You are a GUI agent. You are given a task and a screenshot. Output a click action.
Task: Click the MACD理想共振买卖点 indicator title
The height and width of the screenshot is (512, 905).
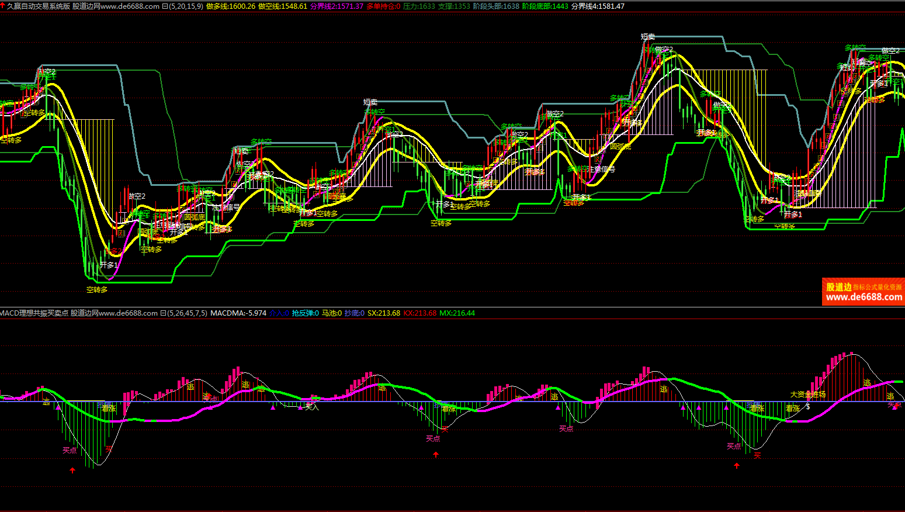point(34,313)
